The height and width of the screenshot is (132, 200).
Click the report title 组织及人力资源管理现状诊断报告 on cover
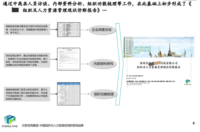(x=159, y=67)
